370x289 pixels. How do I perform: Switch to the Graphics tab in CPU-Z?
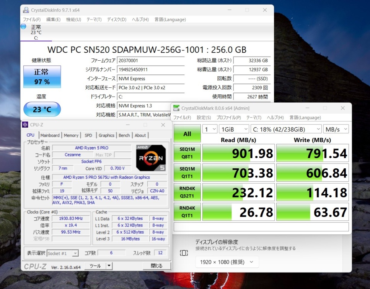point(106,136)
